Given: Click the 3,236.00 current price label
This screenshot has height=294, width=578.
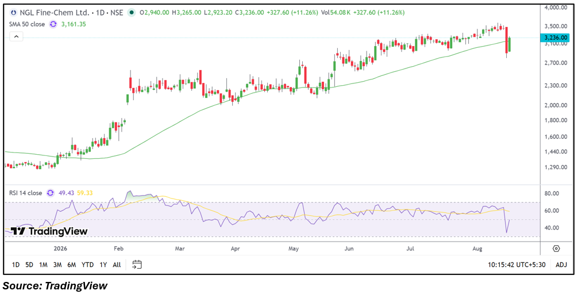Looking at the screenshot, I should pyautogui.click(x=554, y=37).
